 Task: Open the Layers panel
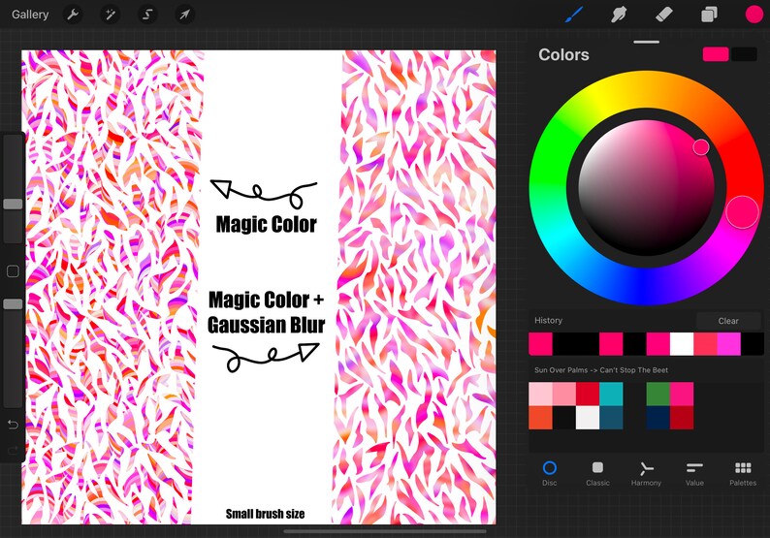[x=709, y=15]
